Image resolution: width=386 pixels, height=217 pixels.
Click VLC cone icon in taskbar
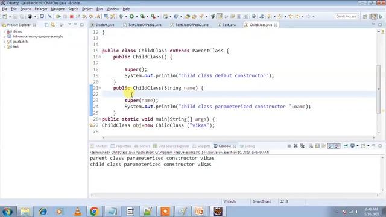coord(78,211)
